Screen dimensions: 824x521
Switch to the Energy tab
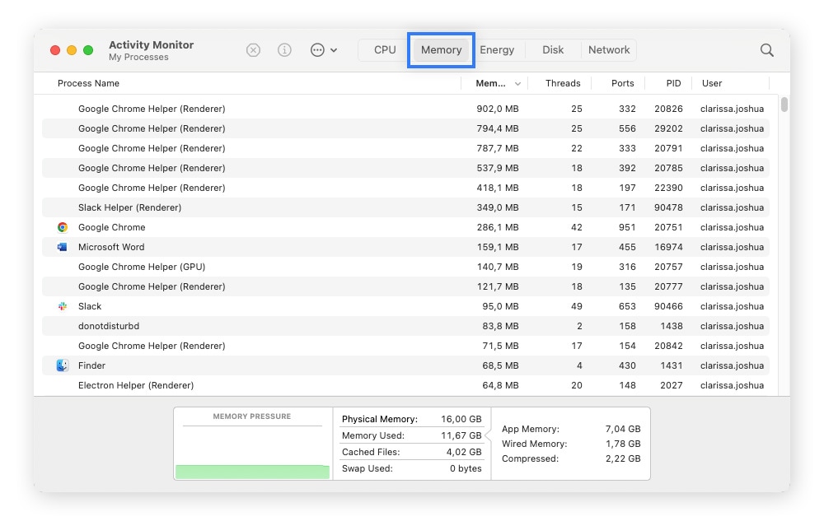[497, 50]
